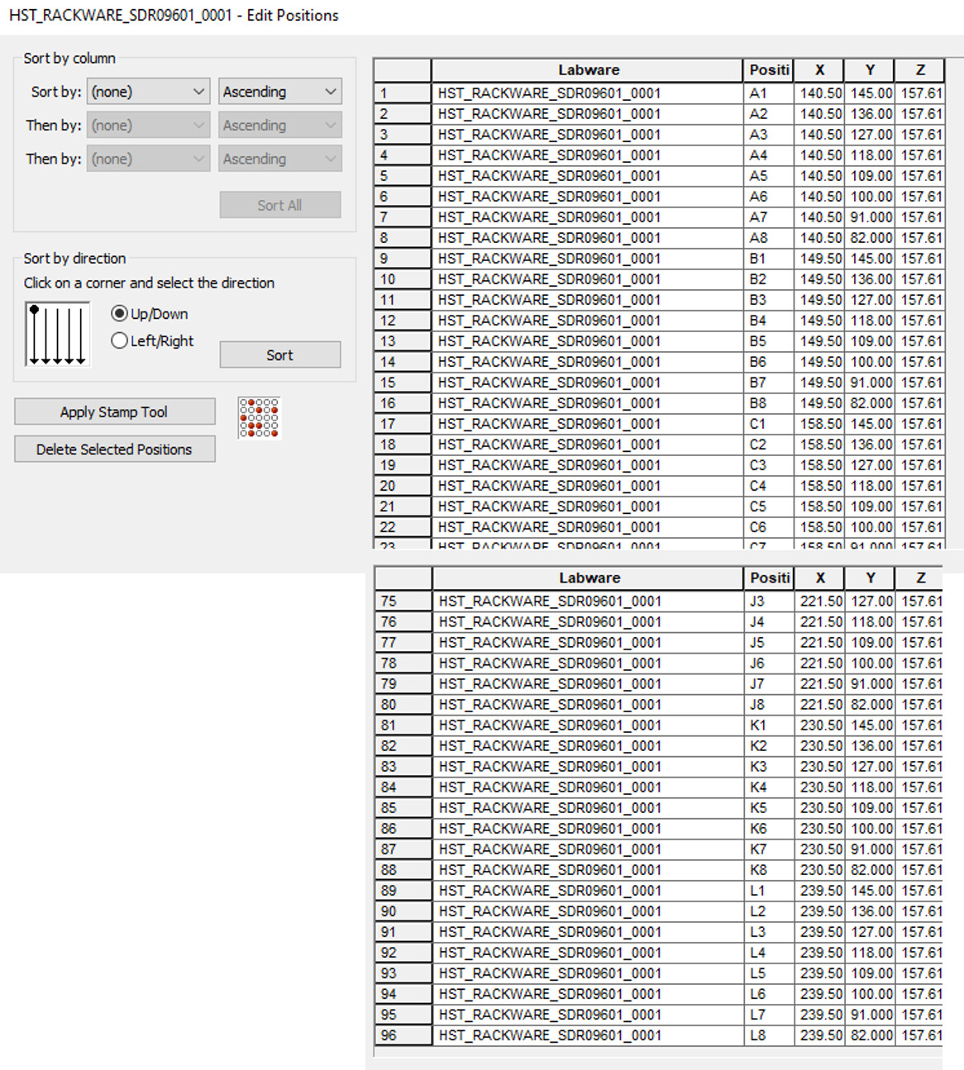Open the Ascending dropdown next to Sort by
964x1070 pixels.
coord(280,92)
